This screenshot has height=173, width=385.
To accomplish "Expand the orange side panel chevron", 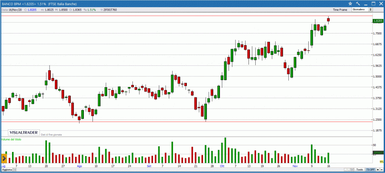I will 4,159.
